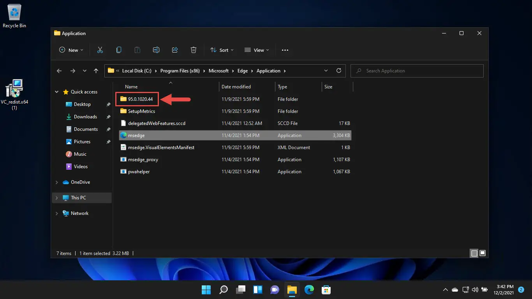Go back with the left arrow
The image size is (532, 299).
tap(59, 71)
